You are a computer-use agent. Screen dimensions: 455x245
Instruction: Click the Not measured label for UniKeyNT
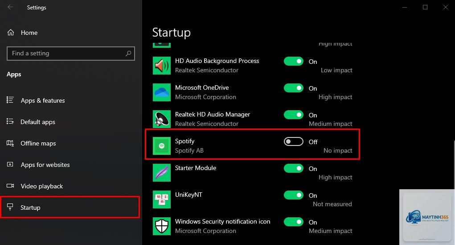click(x=332, y=204)
